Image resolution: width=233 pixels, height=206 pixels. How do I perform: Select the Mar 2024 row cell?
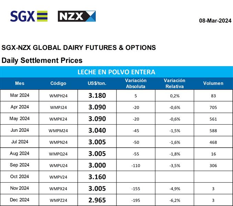tap(20, 95)
